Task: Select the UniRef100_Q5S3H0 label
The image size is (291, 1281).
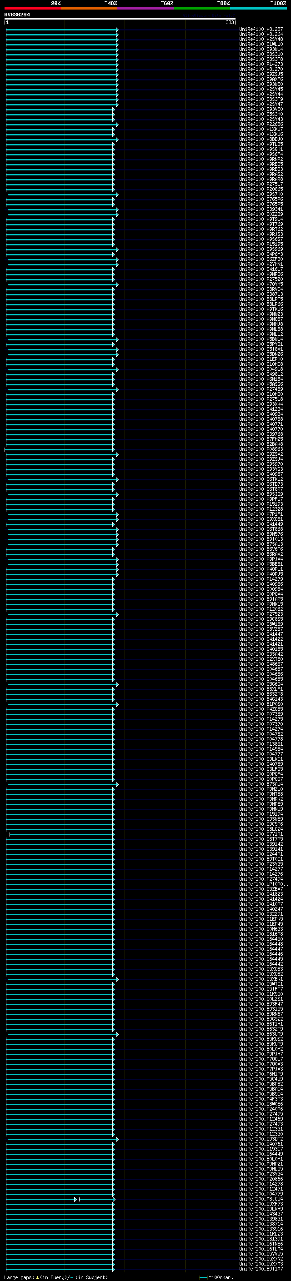Action: (x=261, y=115)
